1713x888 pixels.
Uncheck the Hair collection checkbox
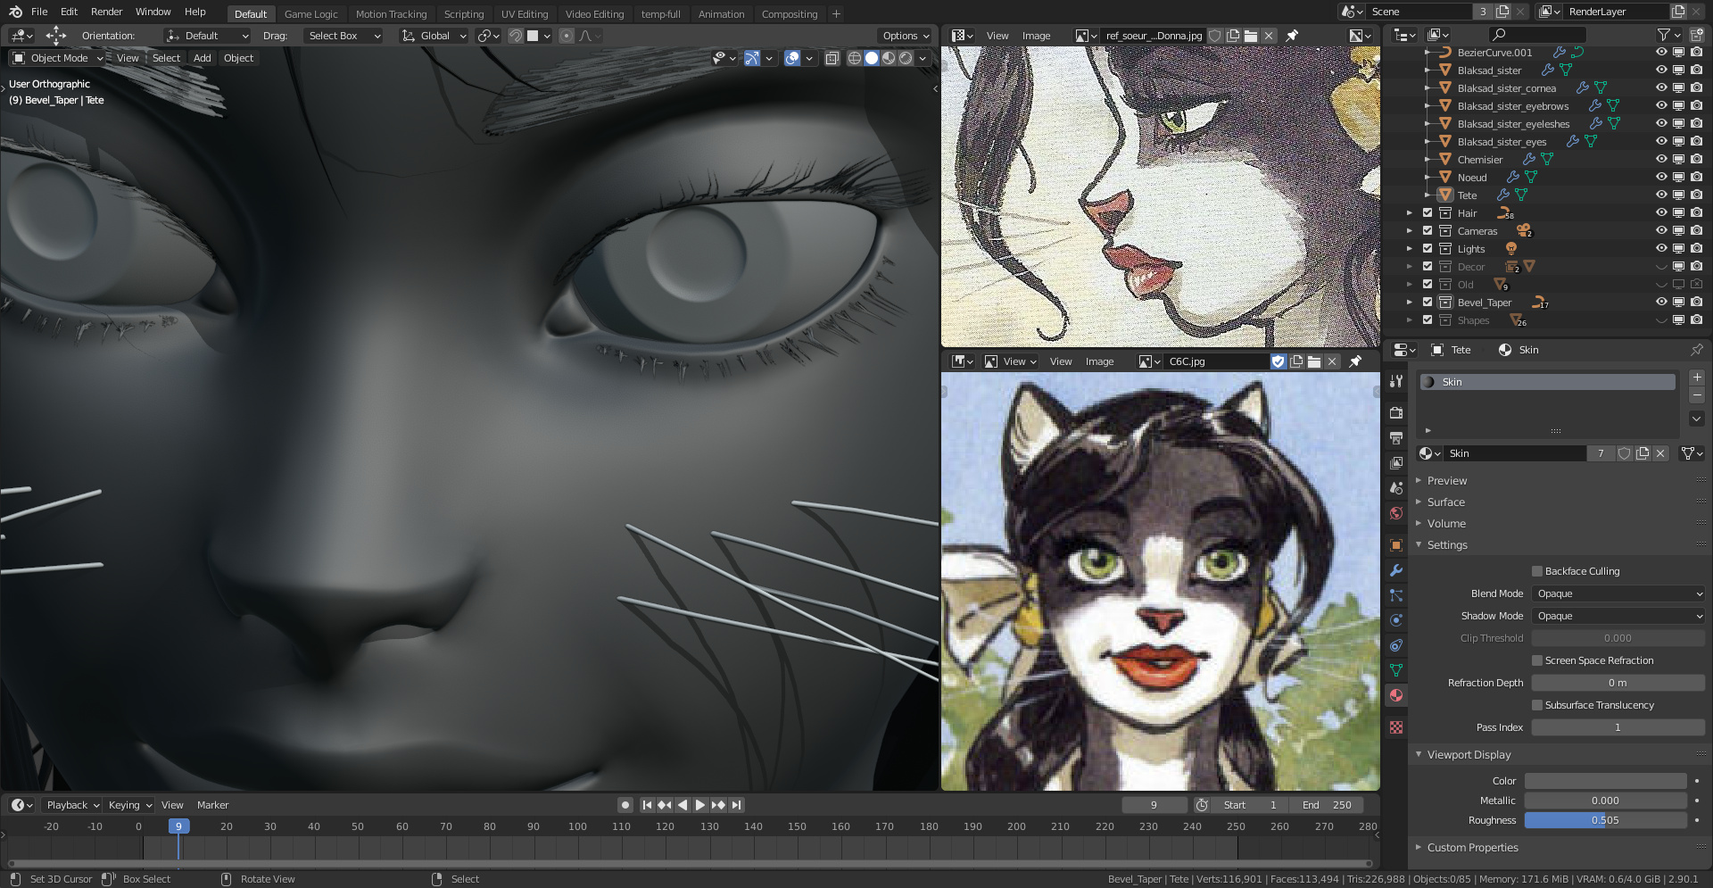click(1427, 212)
